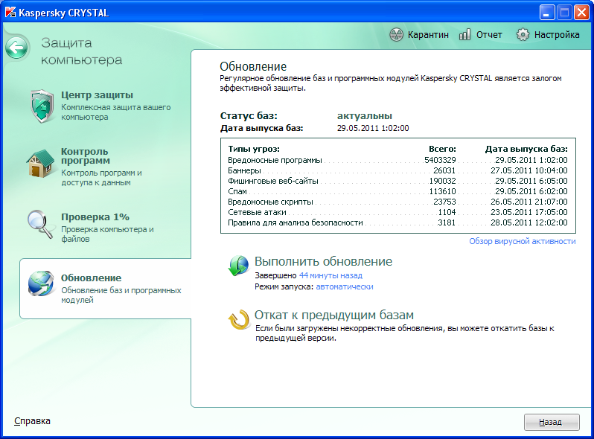Open the Контроль программ section
The image size is (594, 439).
pos(86,156)
